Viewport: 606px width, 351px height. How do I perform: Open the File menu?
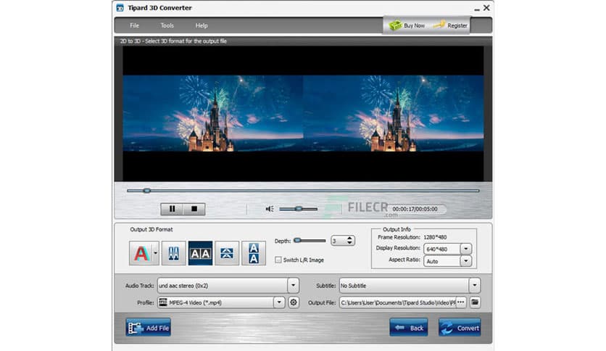(135, 25)
